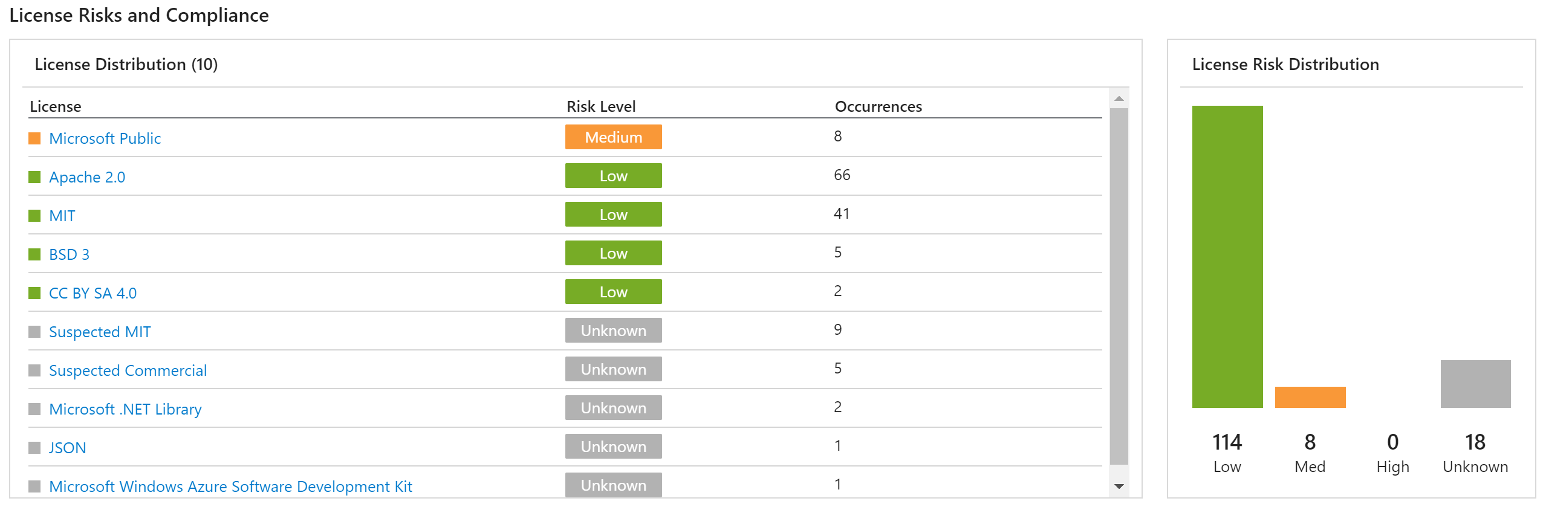Image resolution: width=1543 pixels, height=507 pixels.
Task: Click the green Low bar in the risk chart
Action: click(1227, 257)
